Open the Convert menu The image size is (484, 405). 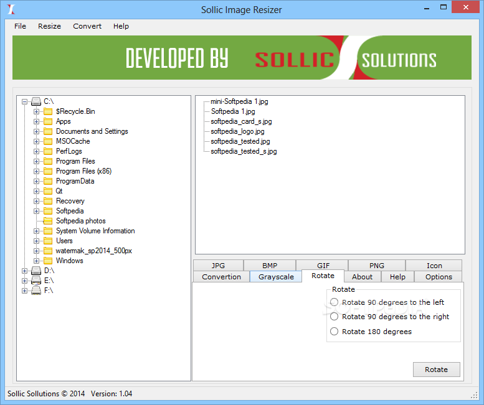87,26
